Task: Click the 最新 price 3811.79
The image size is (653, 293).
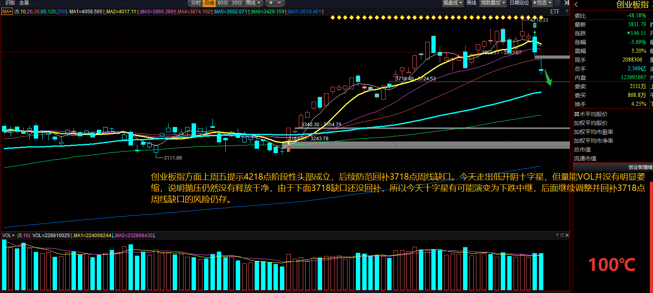Action: point(637,25)
